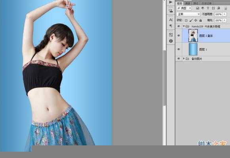Select the 图层 2 副本 layer thumbnail
230x158 pixels.
pos(193,36)
